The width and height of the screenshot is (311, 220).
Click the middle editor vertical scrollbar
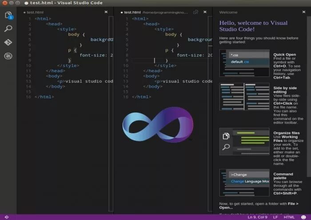pyautogui.click(x=210, y=114)
